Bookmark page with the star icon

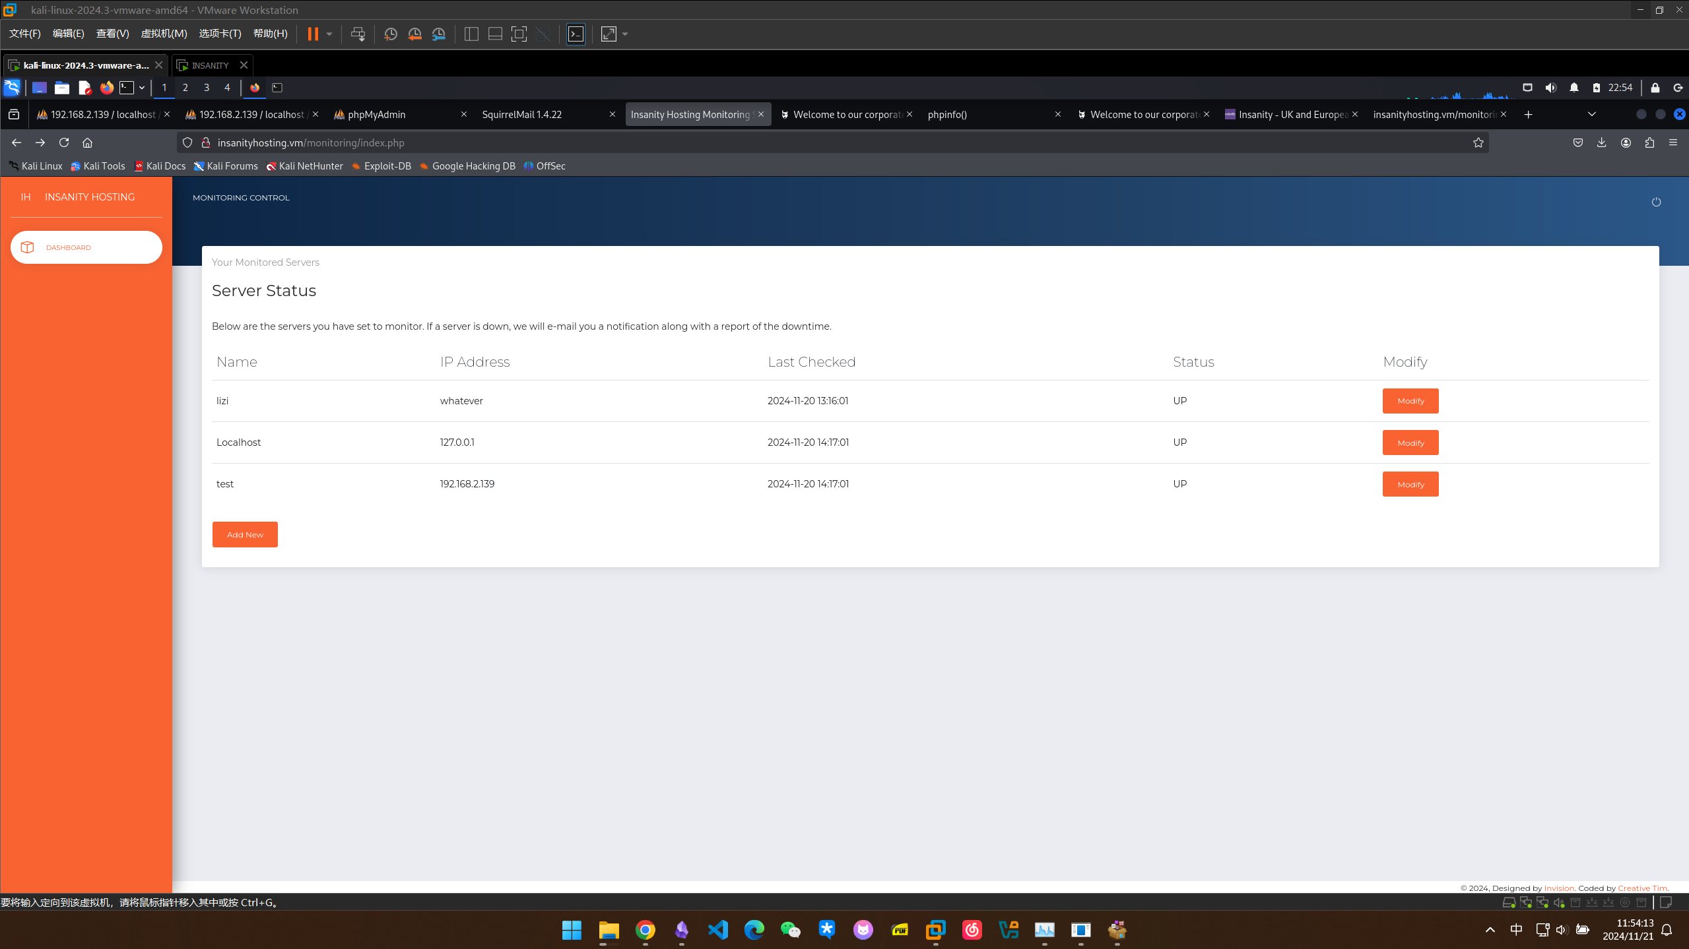pyautogui.click(x=1478, y=142)
